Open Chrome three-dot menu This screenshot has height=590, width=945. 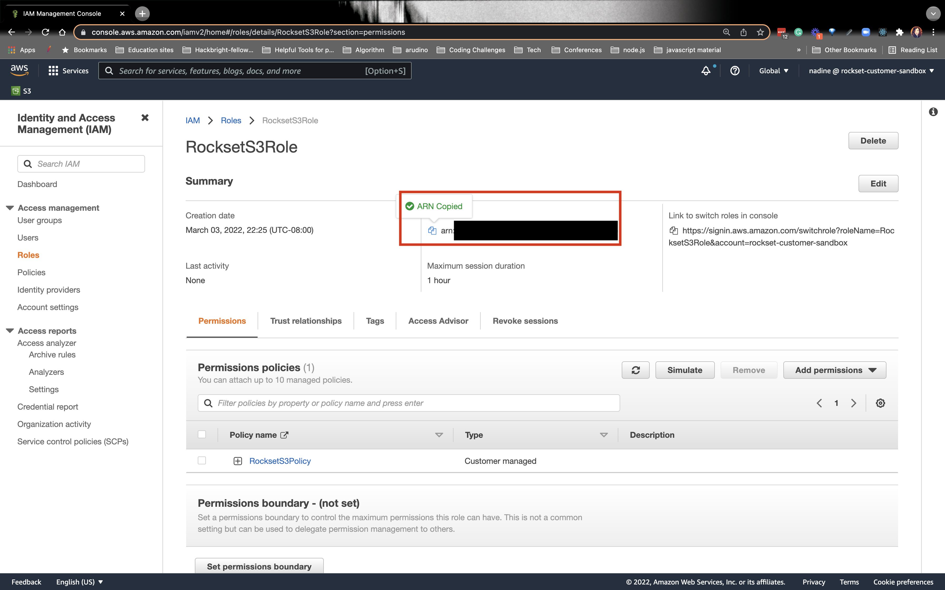coord(933,32)
